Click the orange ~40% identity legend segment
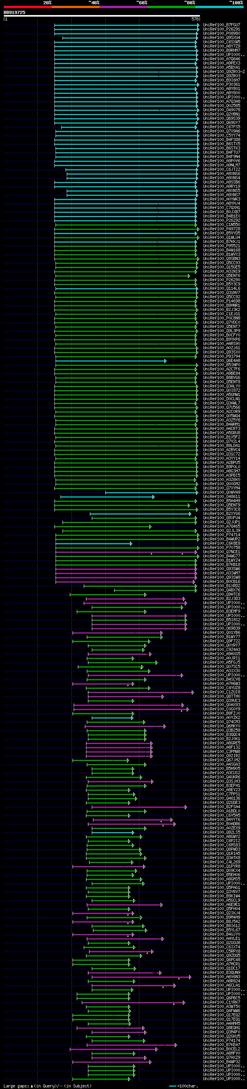Viewport: 247px width, 1089px height. click(x=76, y=7)
